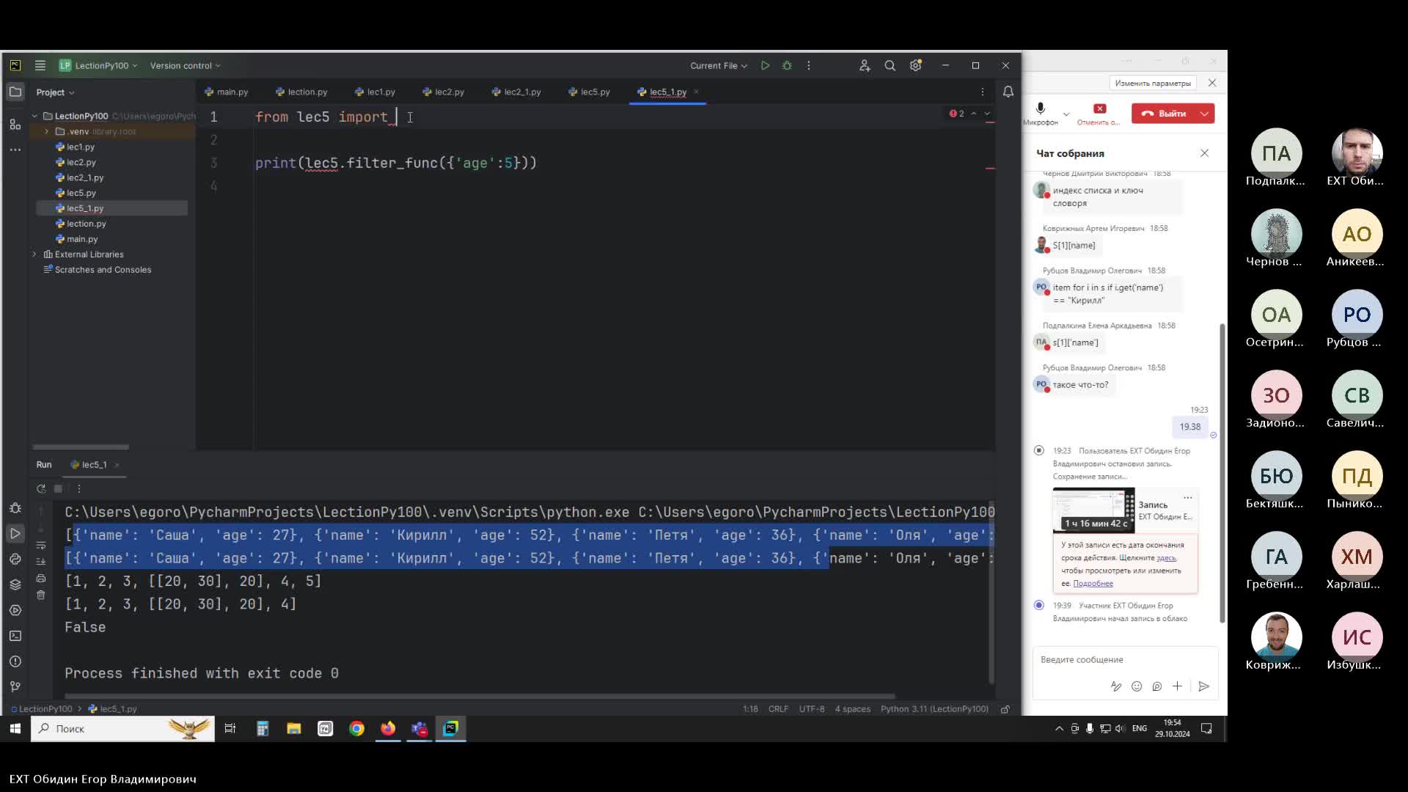Viewport: 1408px width, 792px height.
Task: Add attachment with plus icon in chat
Action: [1177, 686]
